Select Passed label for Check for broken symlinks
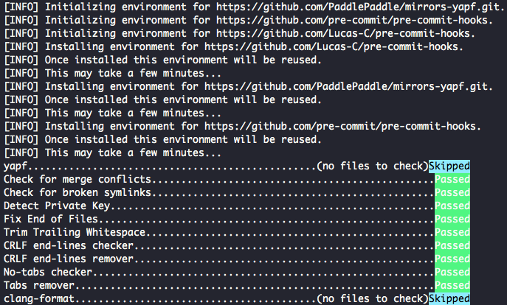The image size is (507, 305). pos(452,193)
